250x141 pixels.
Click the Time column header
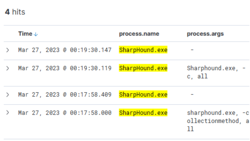pyautogui.click(x=25, y=34)
